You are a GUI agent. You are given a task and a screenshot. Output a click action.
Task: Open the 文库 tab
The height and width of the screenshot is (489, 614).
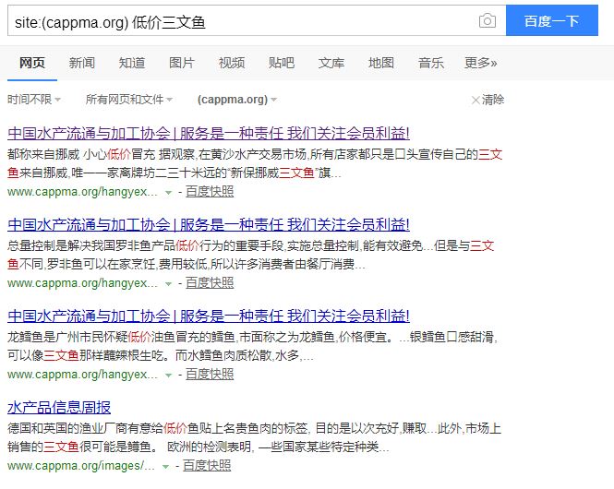331,63
